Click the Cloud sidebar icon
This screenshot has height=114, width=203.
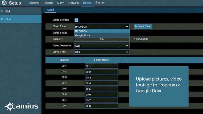point(2,19)
